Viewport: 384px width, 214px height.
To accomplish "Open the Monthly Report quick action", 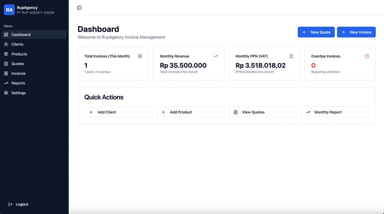I will [x=335, y=112].
